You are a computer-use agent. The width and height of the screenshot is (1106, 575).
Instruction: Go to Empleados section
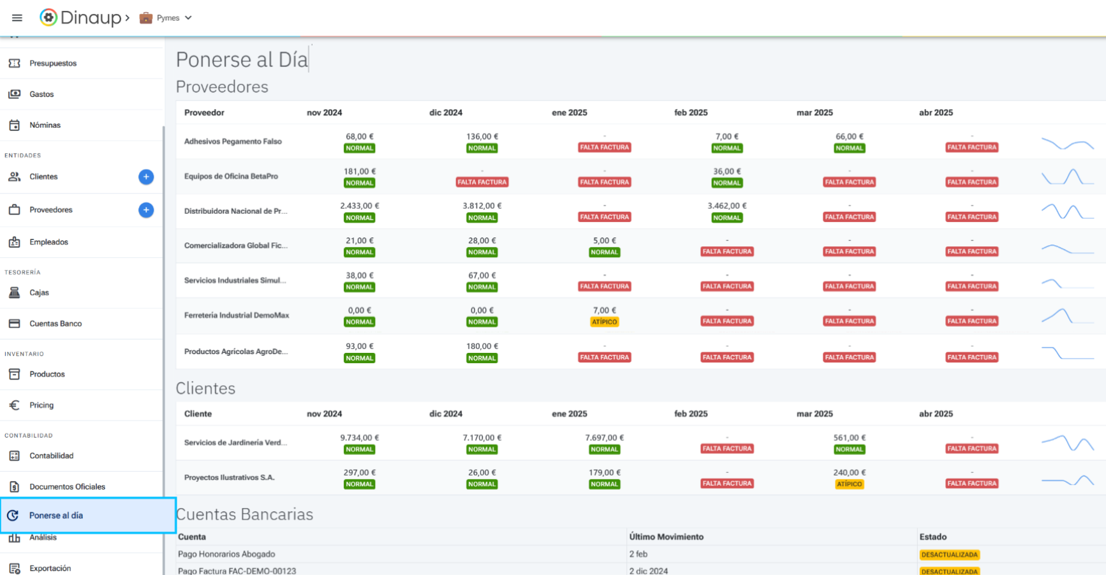(48, 242)
